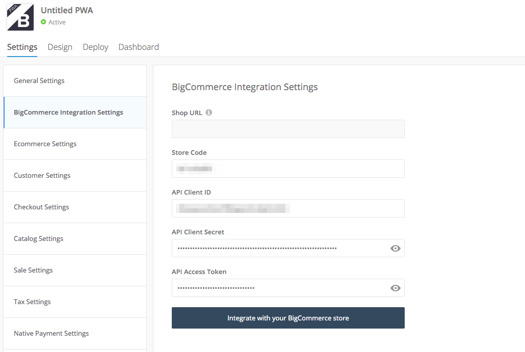Select the Settings tab
Viewport: 525px width, 352px height.
click(22, 47)
